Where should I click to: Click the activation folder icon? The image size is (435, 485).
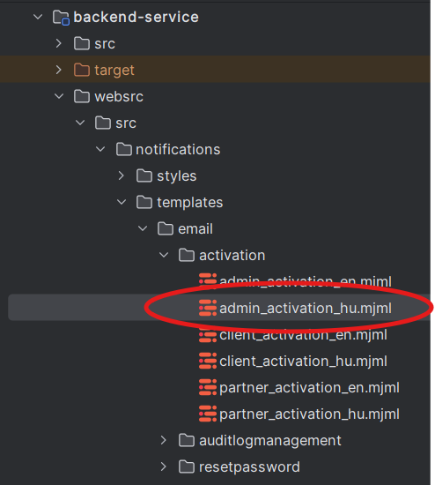(x=187, y=255)
